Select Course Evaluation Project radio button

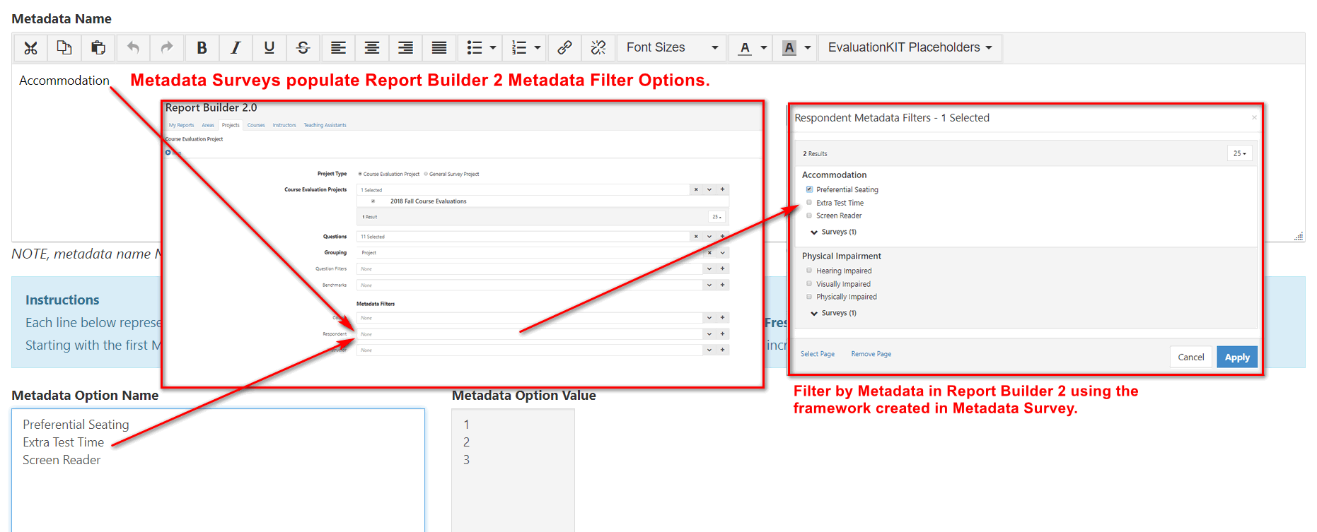pyautogui.click(x=360, y=174)
